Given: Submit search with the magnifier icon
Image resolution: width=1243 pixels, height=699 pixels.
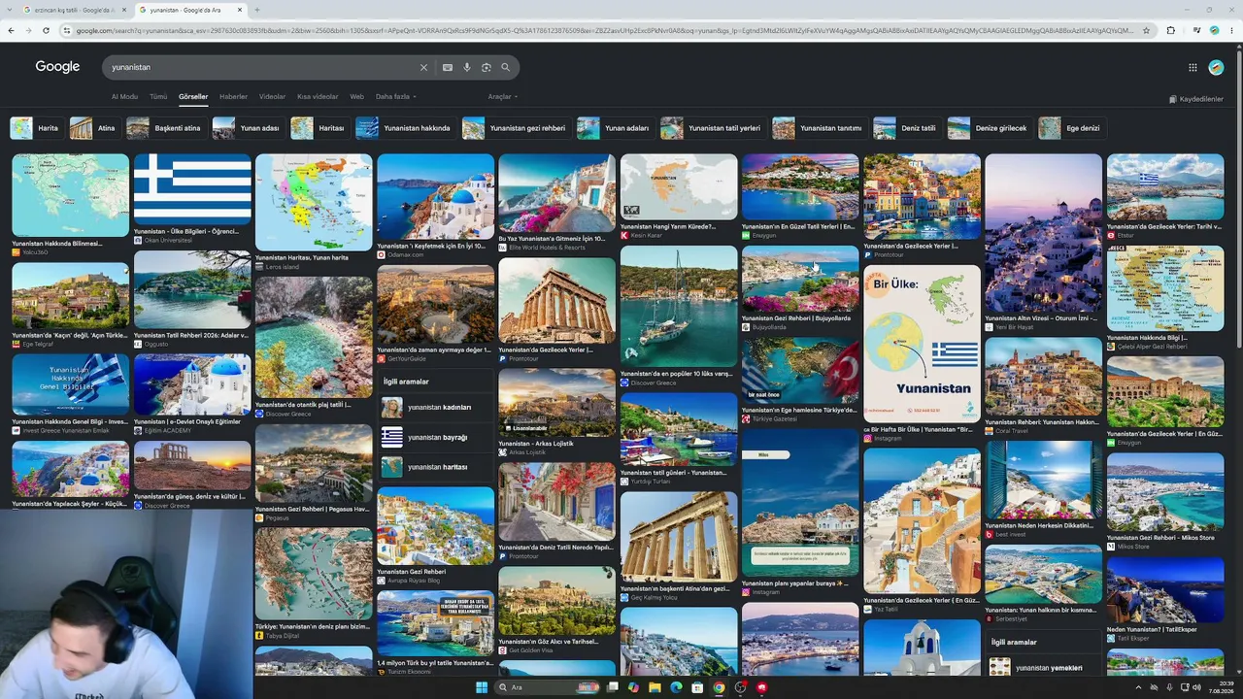Looking at the screenshot, I should click(x=506, y=67).
